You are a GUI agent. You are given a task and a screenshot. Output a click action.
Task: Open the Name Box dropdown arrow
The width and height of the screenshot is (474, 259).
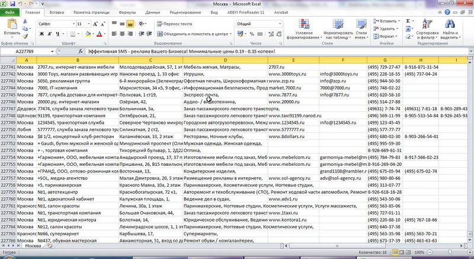pos(52,52)
